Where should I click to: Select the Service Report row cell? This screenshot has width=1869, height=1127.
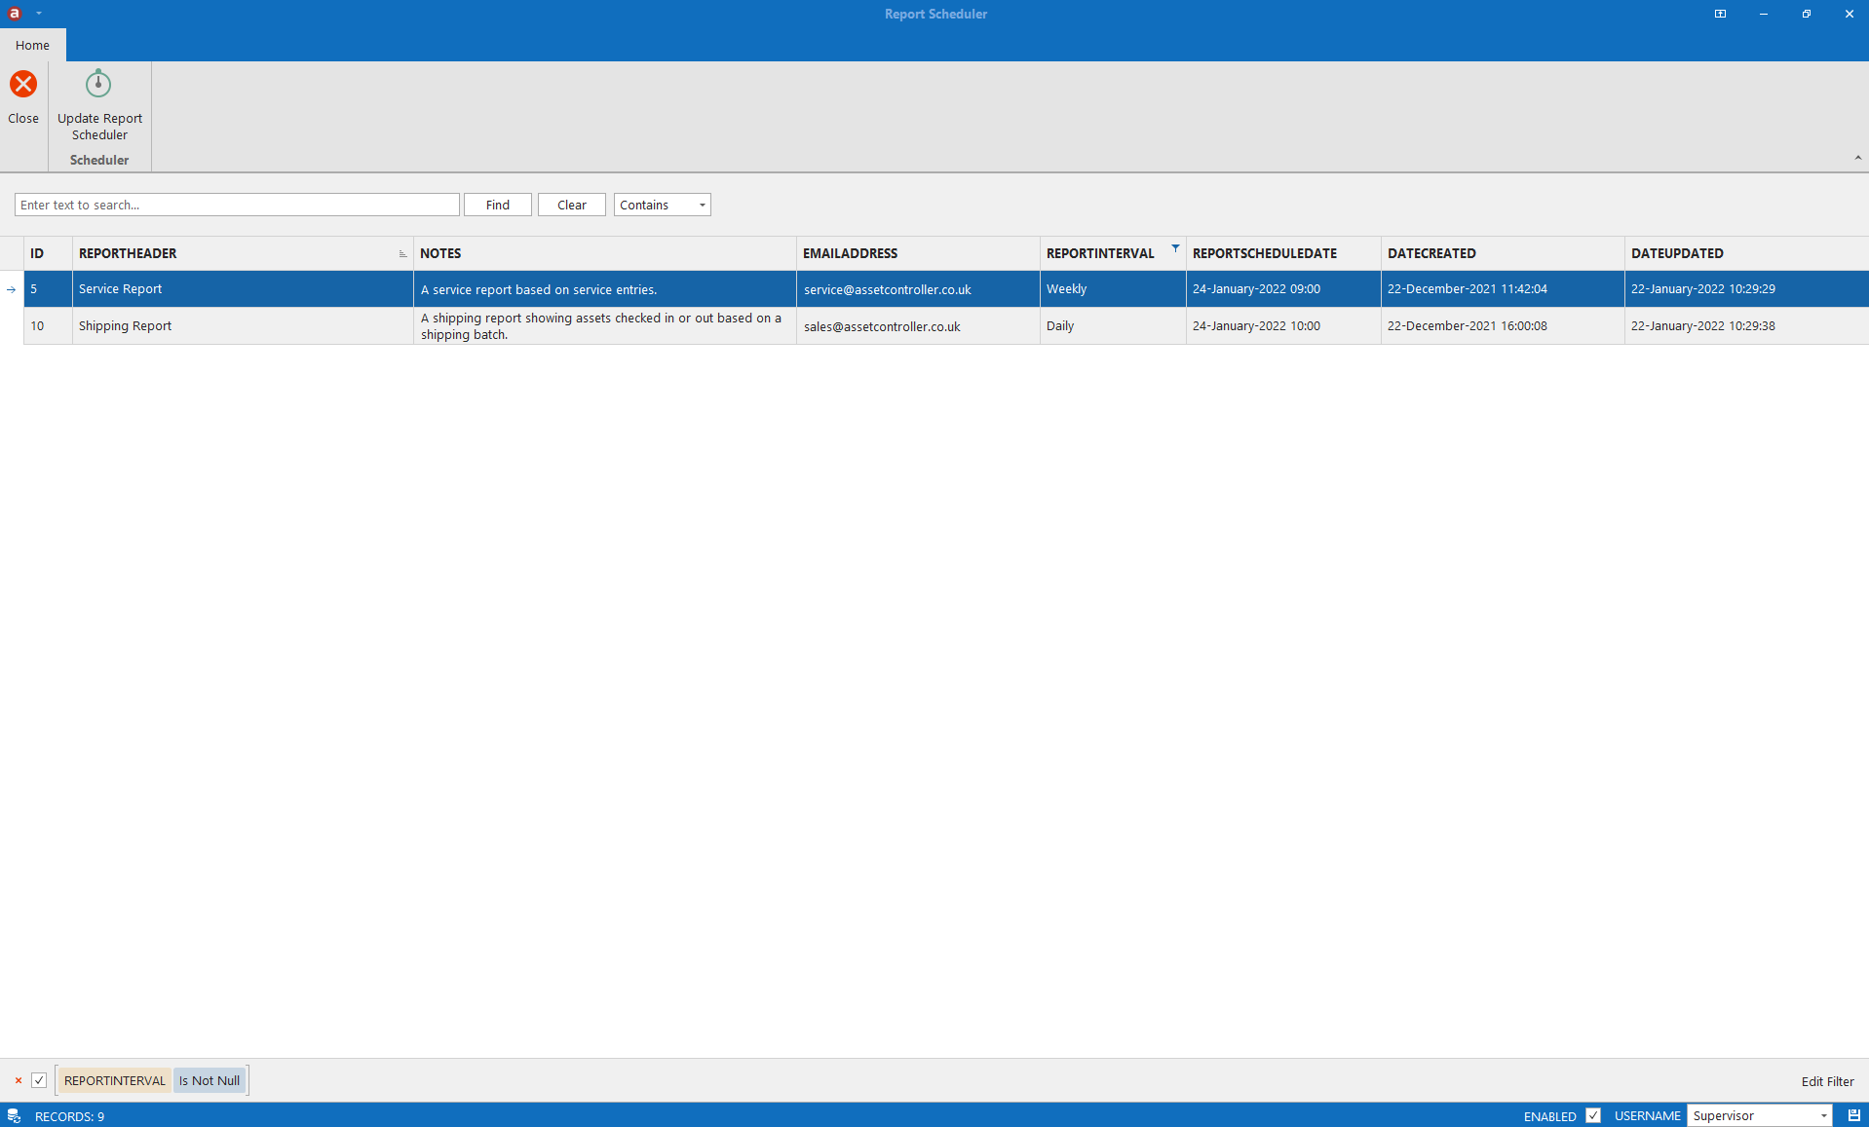(x=243, y=289)
